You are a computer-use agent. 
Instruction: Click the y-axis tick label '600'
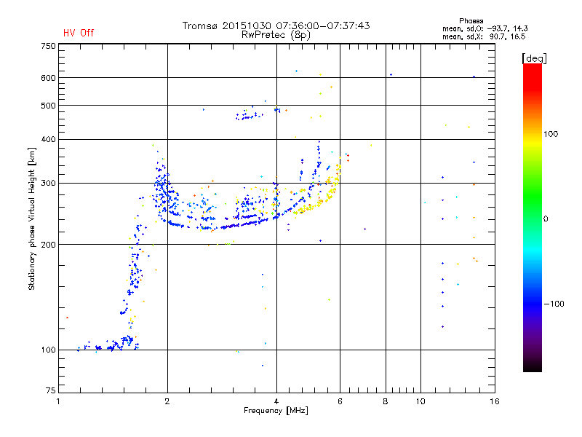coord(48,78)
